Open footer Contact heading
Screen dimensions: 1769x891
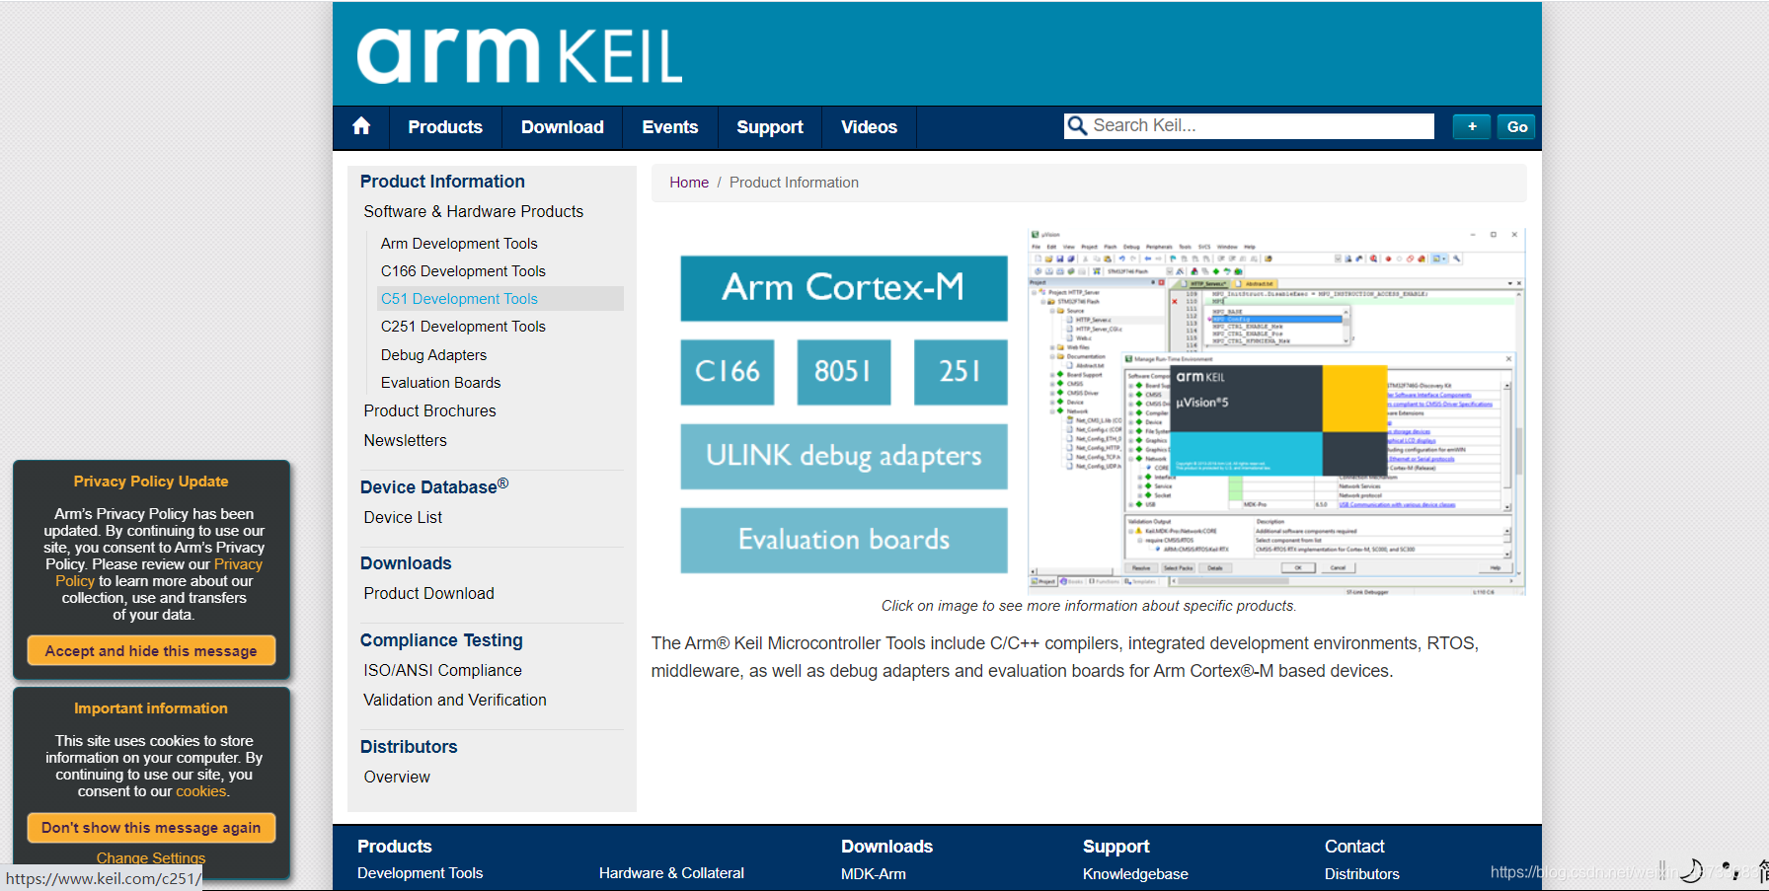point(1354,847)
